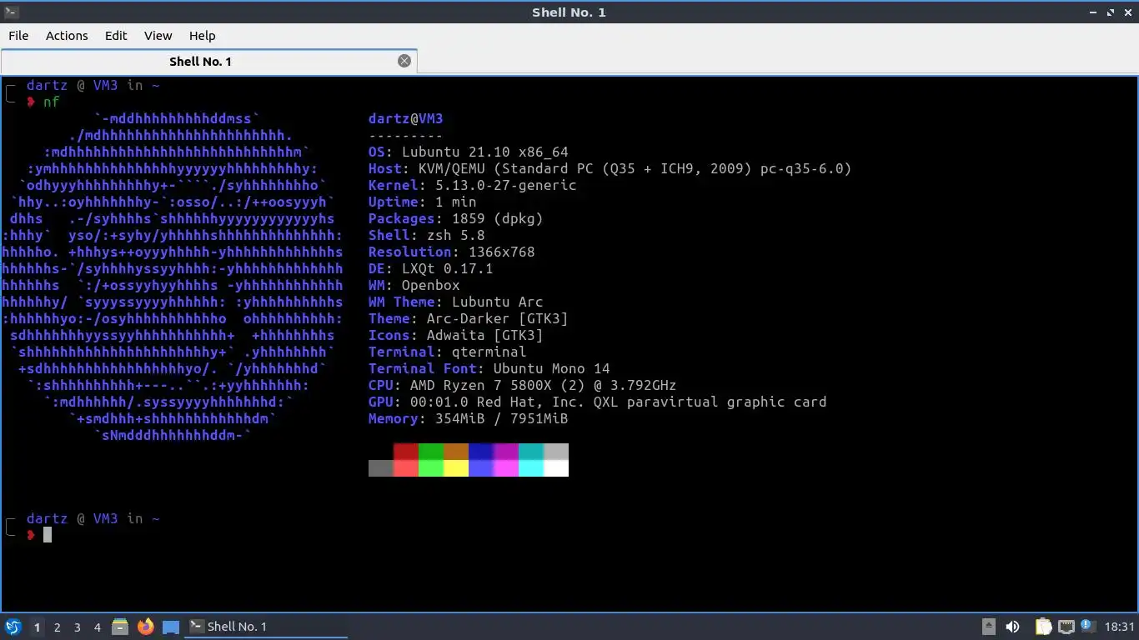Image resolution: width=1139 pixels, height=640 pixels.
Task: Open the volume control tray icon
Action: point(1013,627)
